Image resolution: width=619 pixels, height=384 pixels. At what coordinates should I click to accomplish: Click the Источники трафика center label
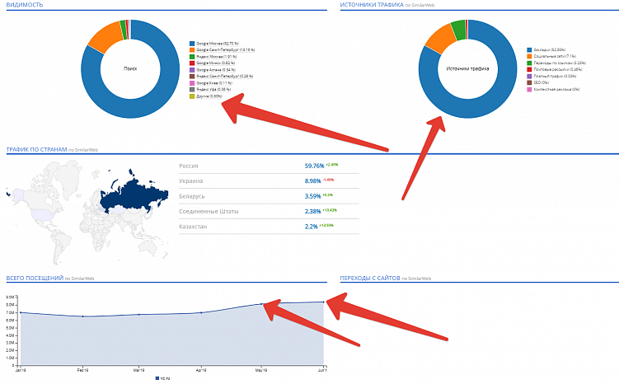467,68
